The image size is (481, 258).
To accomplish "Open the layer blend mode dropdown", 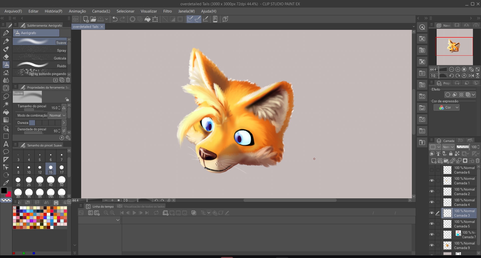I will click(448, 147).
